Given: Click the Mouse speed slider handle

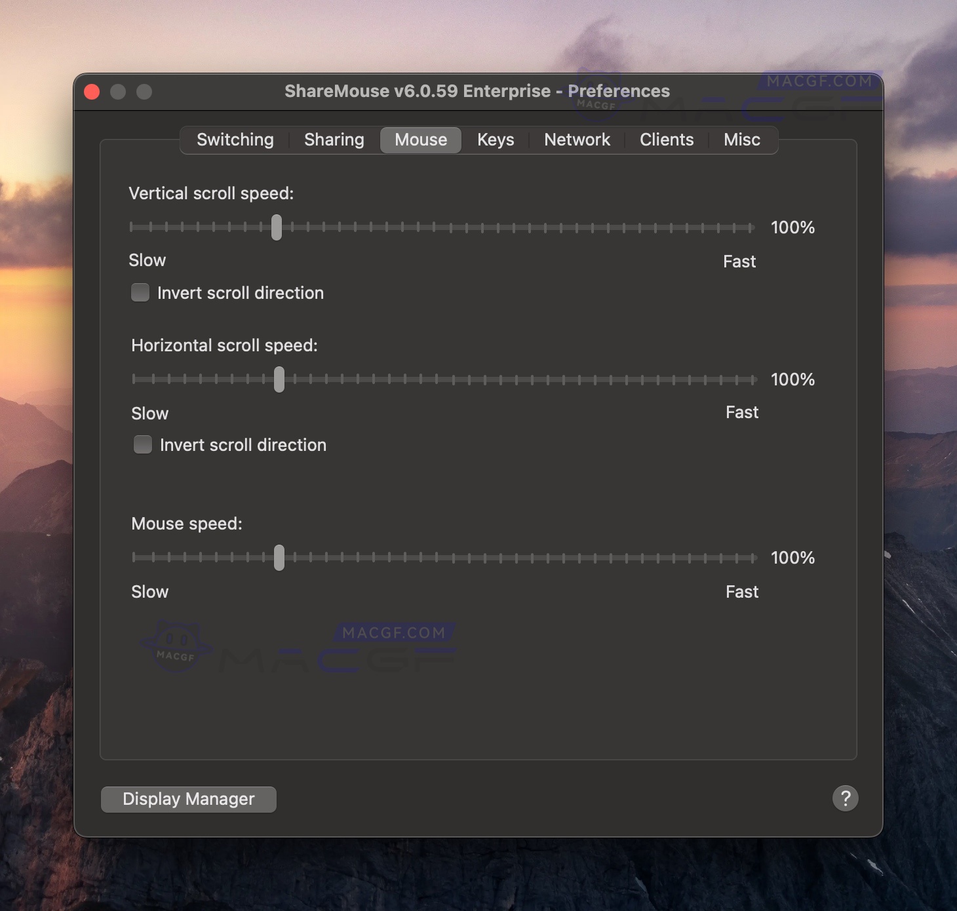Looking at the screenshot, I should tap(279, 558).
